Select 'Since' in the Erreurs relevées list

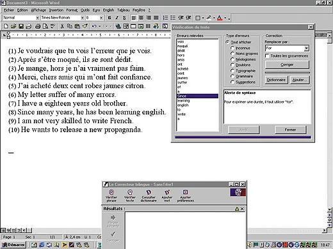coord(197,96)
